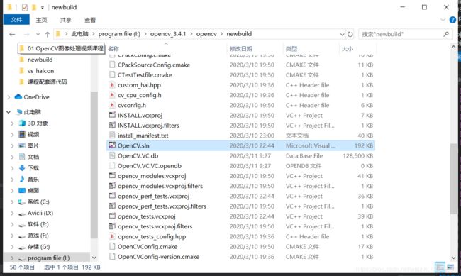Expand the 下载 tree node
461x276 pixels.
tap(12, 168)
